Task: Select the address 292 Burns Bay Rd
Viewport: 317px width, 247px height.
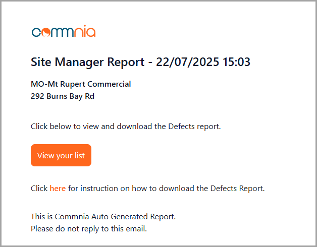Action: point(63,96)
